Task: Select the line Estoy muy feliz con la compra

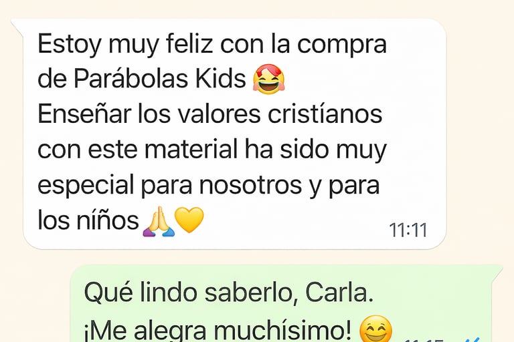Action: 212,45
